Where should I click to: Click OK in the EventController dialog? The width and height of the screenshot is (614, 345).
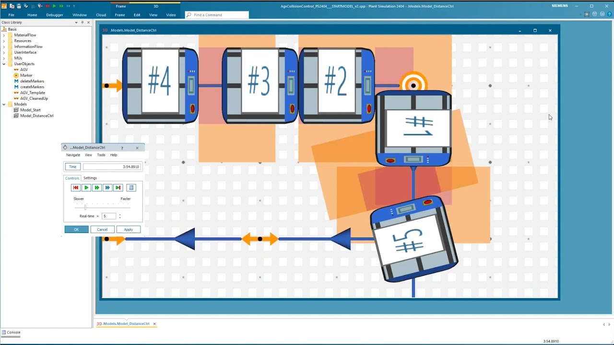pos(76,230)
